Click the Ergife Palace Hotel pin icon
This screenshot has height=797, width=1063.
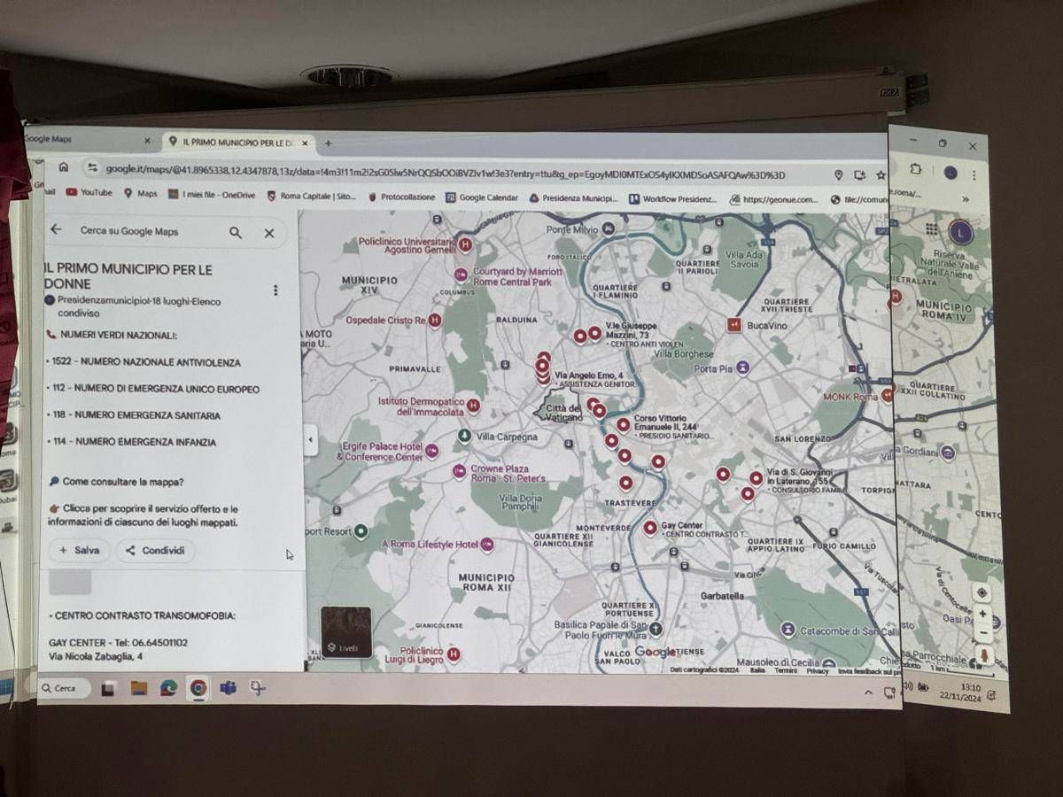click(432, 452)
